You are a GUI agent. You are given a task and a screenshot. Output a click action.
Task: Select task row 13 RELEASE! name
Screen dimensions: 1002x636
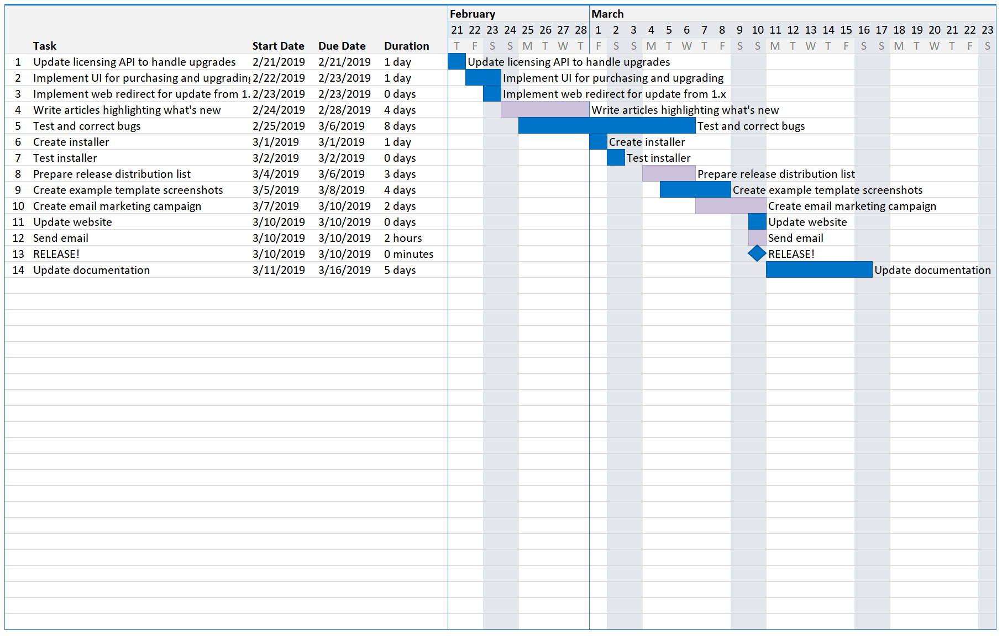pyautogui.click(x=56, y=254)
